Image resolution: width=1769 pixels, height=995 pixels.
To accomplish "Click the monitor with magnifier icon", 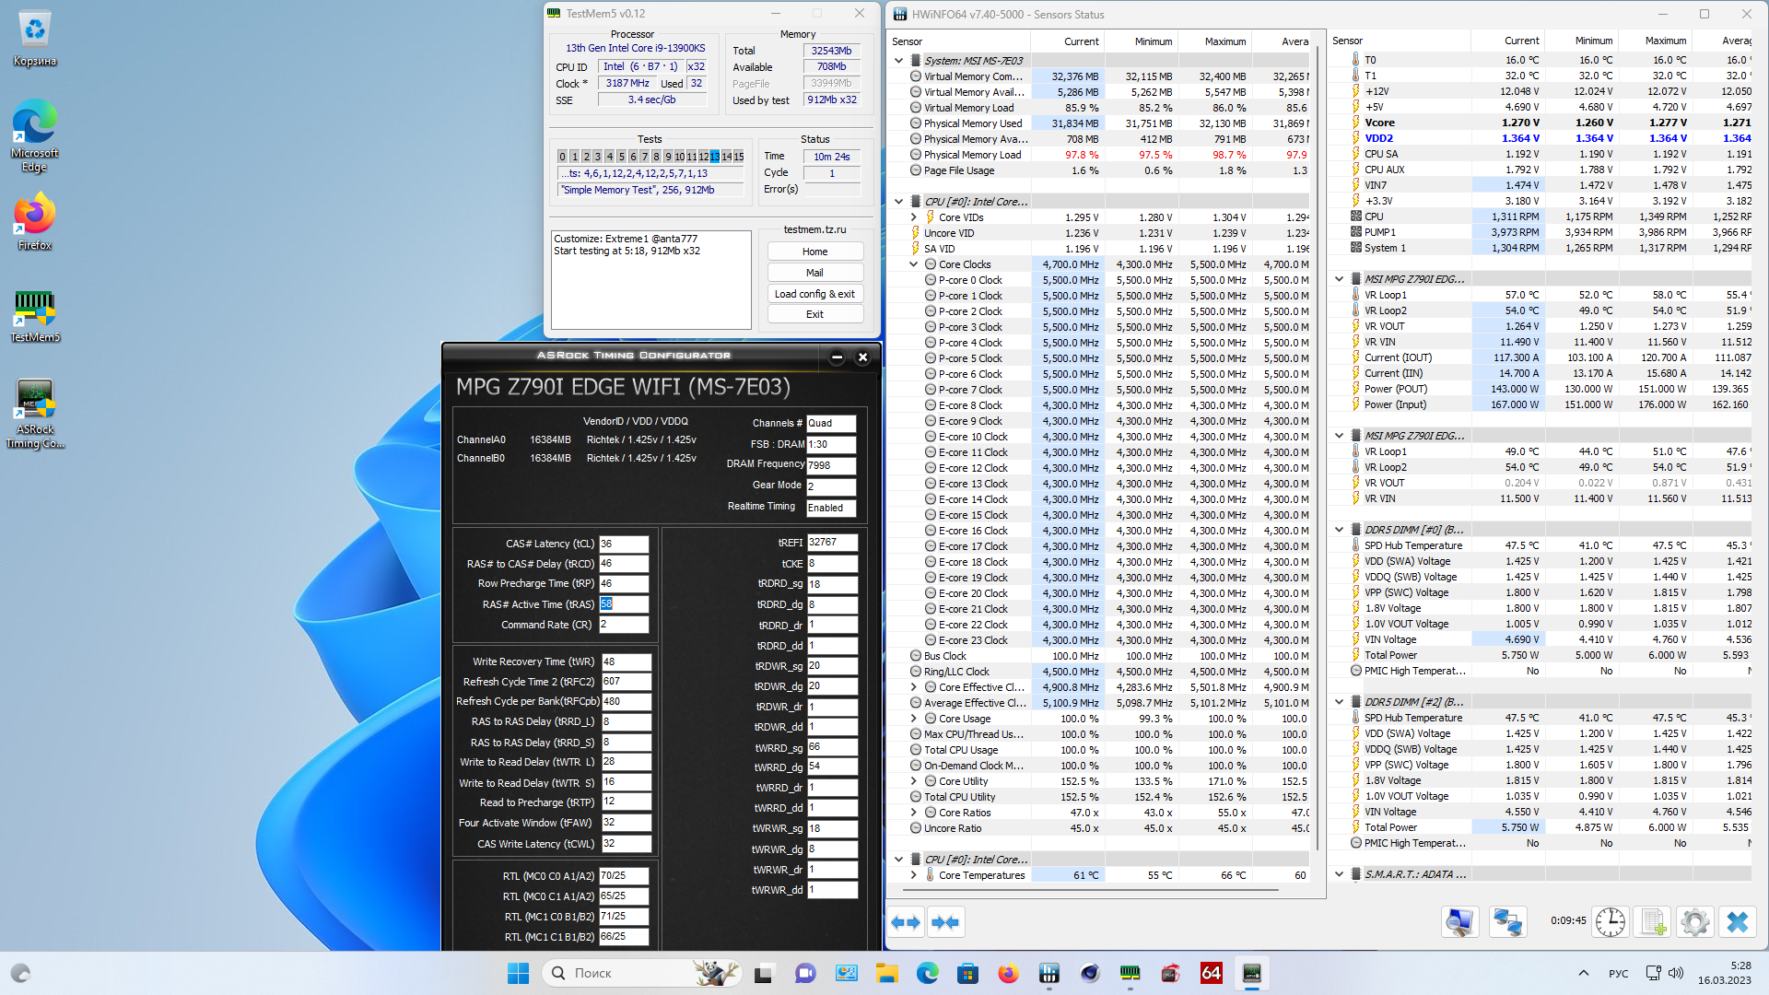I will click(1460, 922).
